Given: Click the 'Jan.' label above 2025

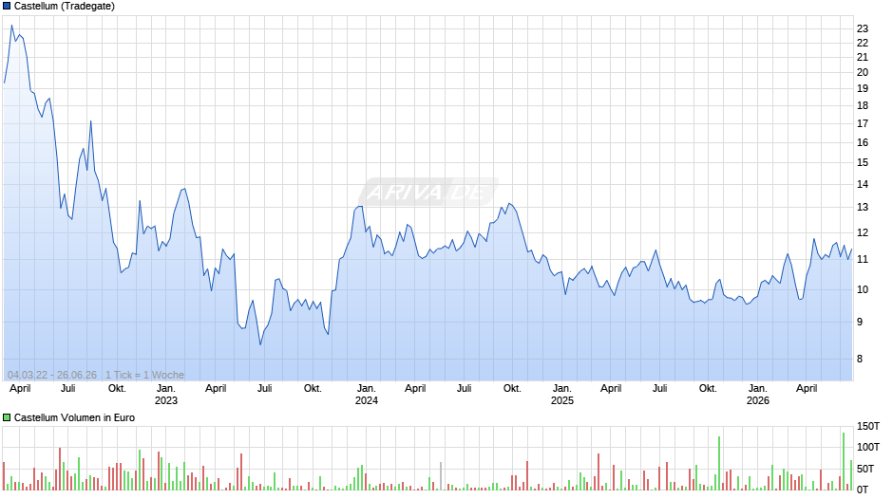Looking at the screenshot, I should 562,389.
